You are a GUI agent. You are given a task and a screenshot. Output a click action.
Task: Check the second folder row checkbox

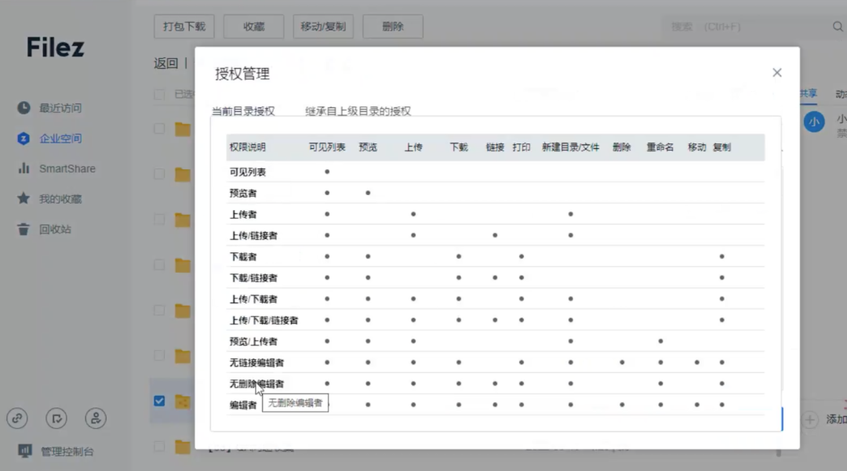[159, 174]
